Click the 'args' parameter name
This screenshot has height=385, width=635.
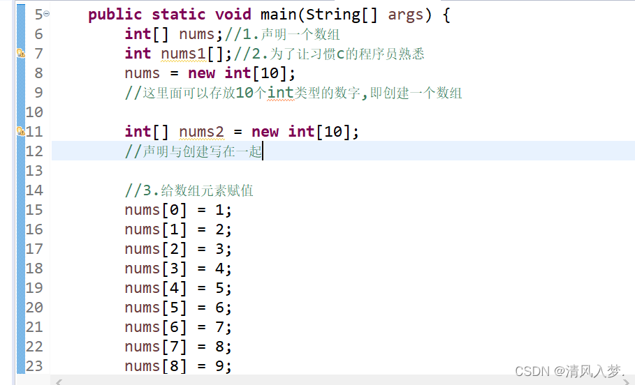point(405,15)
